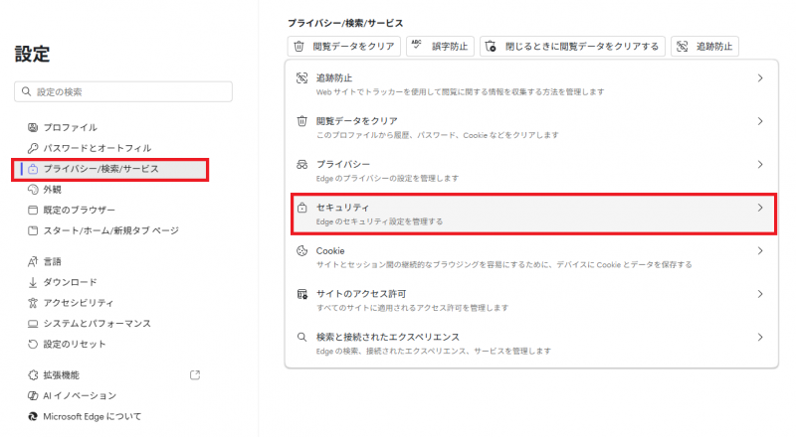Select パスワードとオートフィル in the sidebar
796x437 pixels.
coord(97,148)
